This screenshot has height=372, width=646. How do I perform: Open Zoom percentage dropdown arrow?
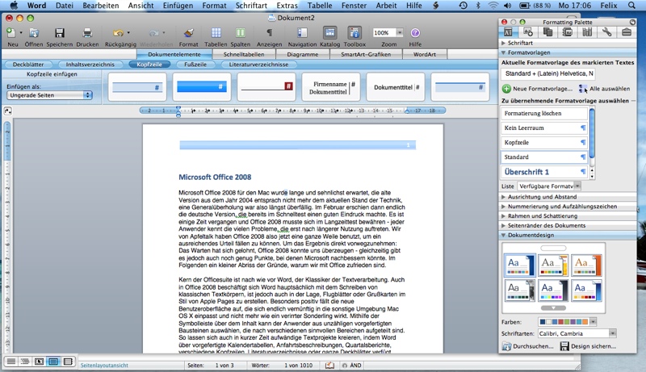399,32
